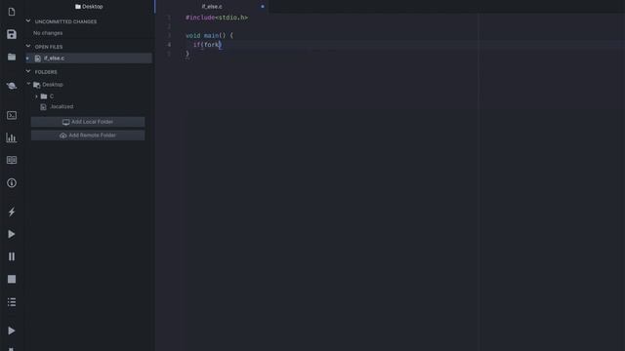Collapse the Uncommitted Changes section
Screen dimensions: 625x351
point(28,21)
